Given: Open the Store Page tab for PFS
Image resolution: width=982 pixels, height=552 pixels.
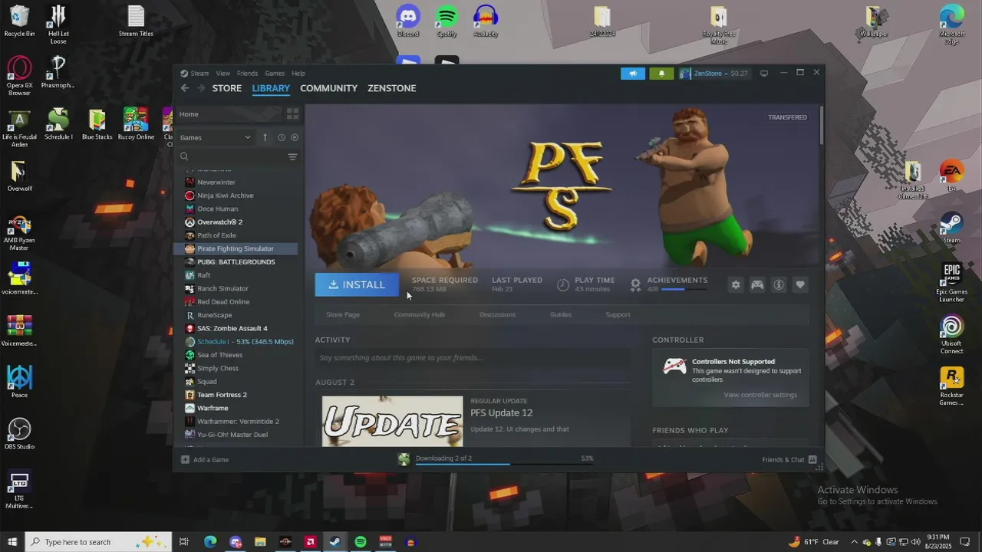Looking at the screenshot, I should pos(343,314).
